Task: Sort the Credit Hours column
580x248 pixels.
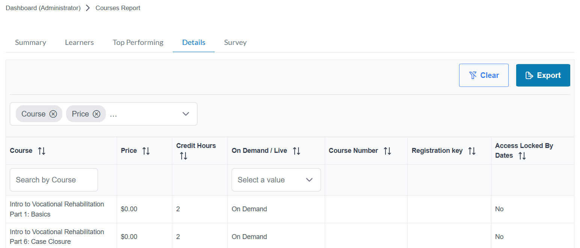Action: [x=184, y=155]
